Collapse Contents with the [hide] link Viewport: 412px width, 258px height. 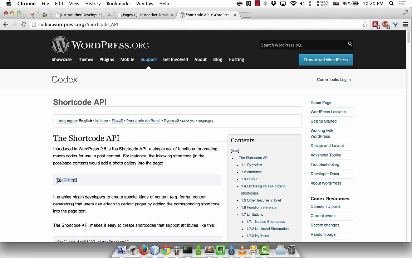click(235, 150)
